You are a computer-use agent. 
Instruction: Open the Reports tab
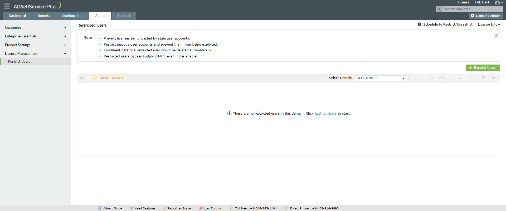(44, 16)
